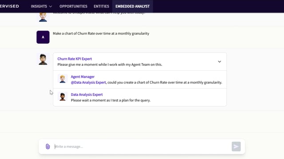Screen dimensions: 284x159
Task: Click the @Data Analysis Expert mention
Action: (88, 83)
